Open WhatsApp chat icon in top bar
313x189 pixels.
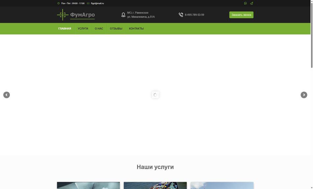pyautogui.click(x=245, y=3)
